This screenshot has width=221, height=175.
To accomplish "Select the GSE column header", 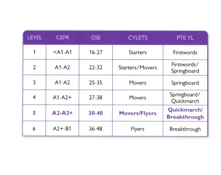I will tap(96, 38).
